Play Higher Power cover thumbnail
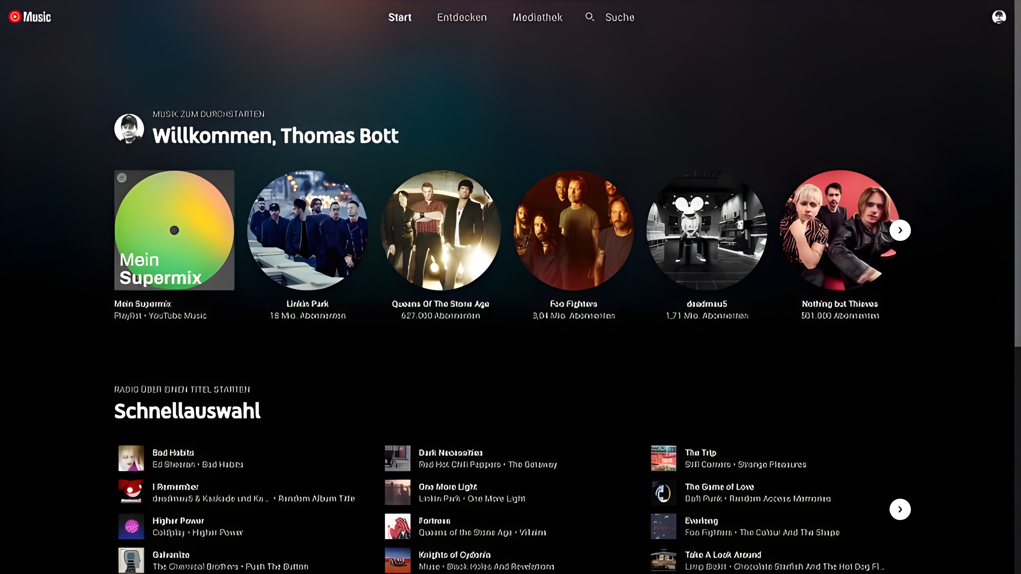The image size is (1021, 574). pos(131,526)
